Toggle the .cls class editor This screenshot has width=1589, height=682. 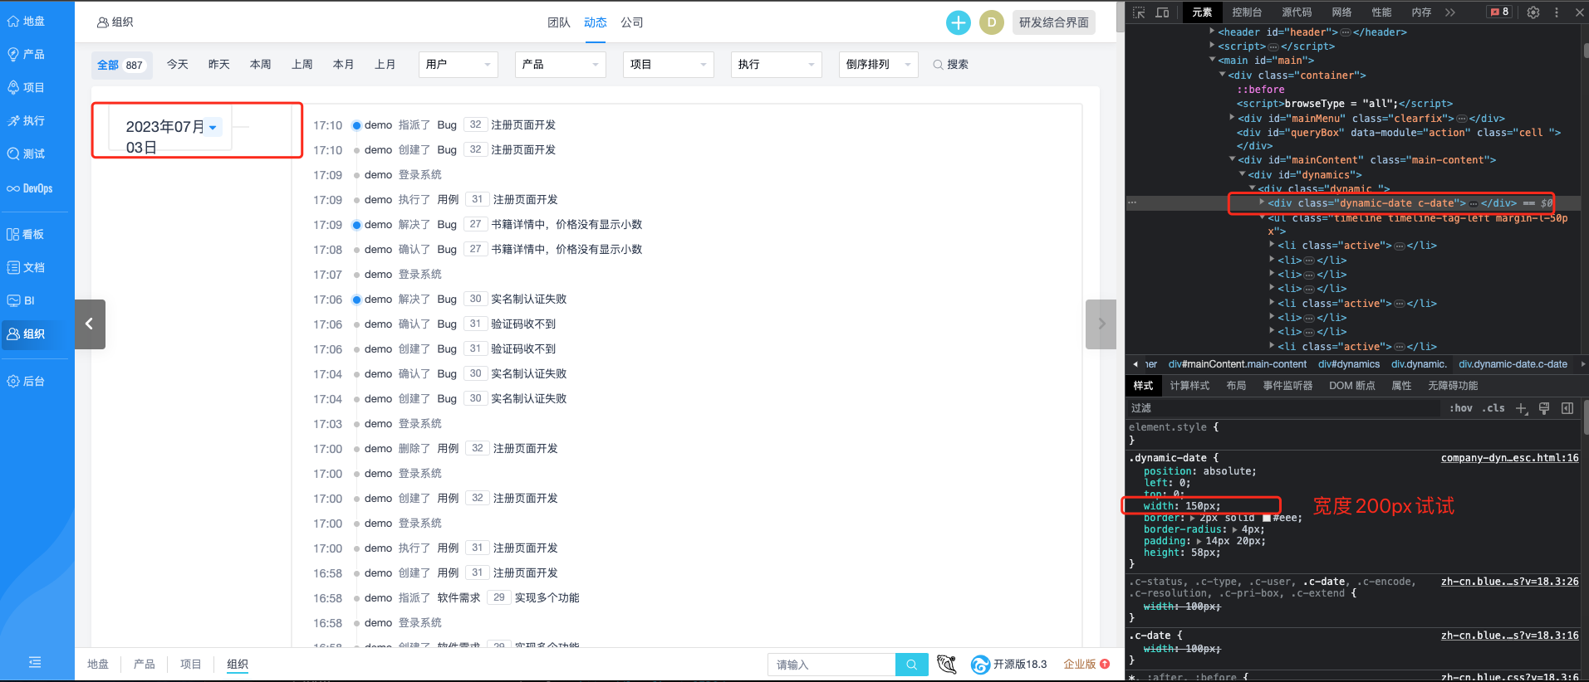1495,408
